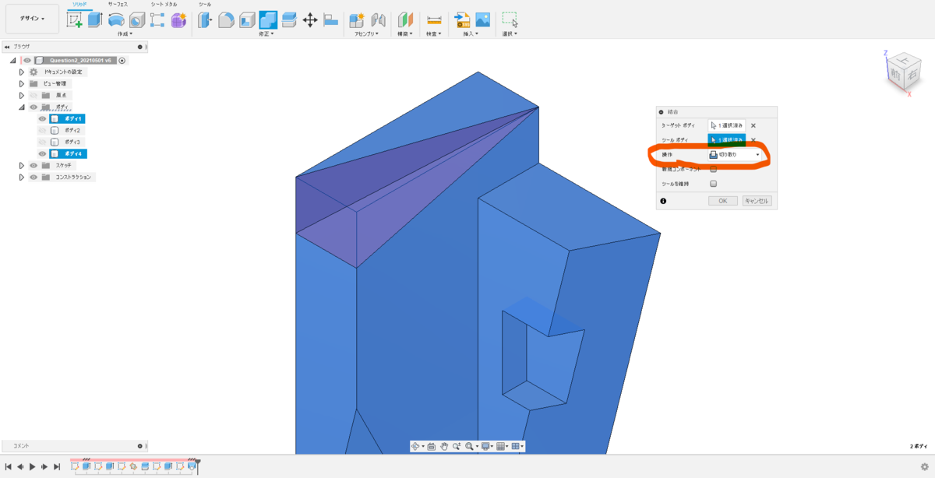Click キャンセル in the 結合 dialog

757,201
